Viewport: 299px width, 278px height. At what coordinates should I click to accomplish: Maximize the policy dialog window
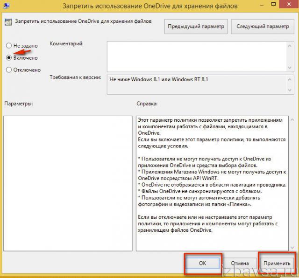click(273, 4)
